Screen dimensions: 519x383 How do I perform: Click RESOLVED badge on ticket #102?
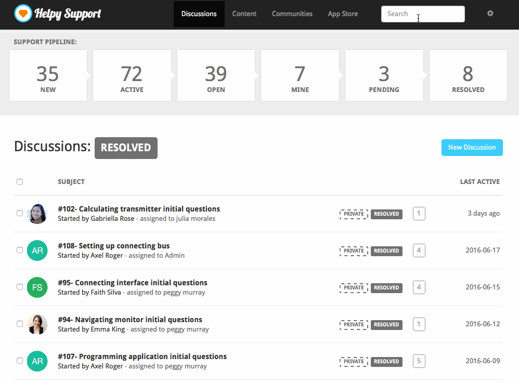(386, 214)
